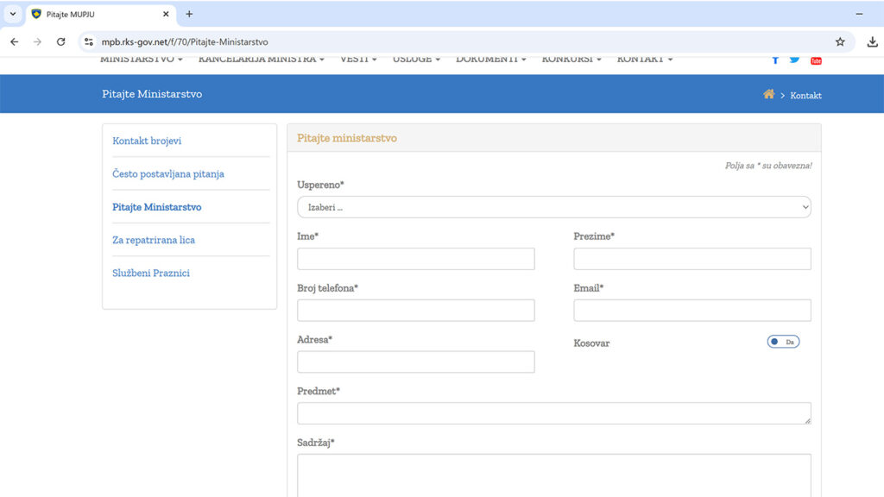Open the YouTube channel icon
Screen dimensions: 884x497
coord(816,60)
